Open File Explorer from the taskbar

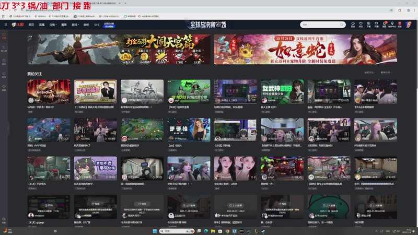tap(213, 231)
